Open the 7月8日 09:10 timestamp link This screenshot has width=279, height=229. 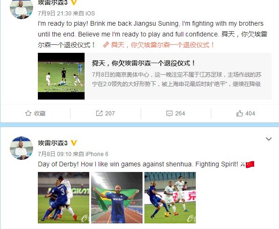pyautogui.click(x=55, y=154)
